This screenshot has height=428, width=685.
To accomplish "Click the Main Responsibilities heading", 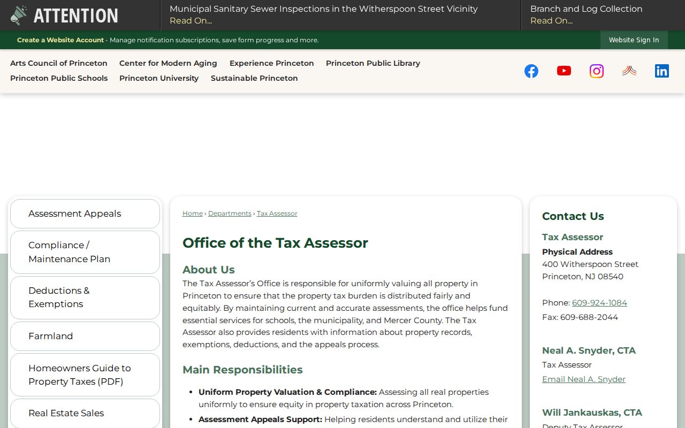I will (x=242, y=370).
